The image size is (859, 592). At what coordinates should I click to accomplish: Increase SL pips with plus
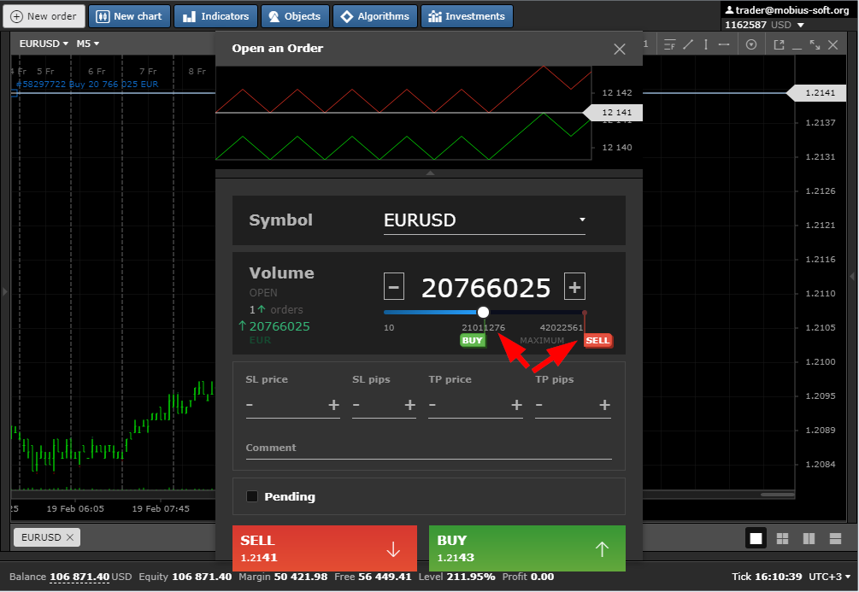(x=409, y=405)
